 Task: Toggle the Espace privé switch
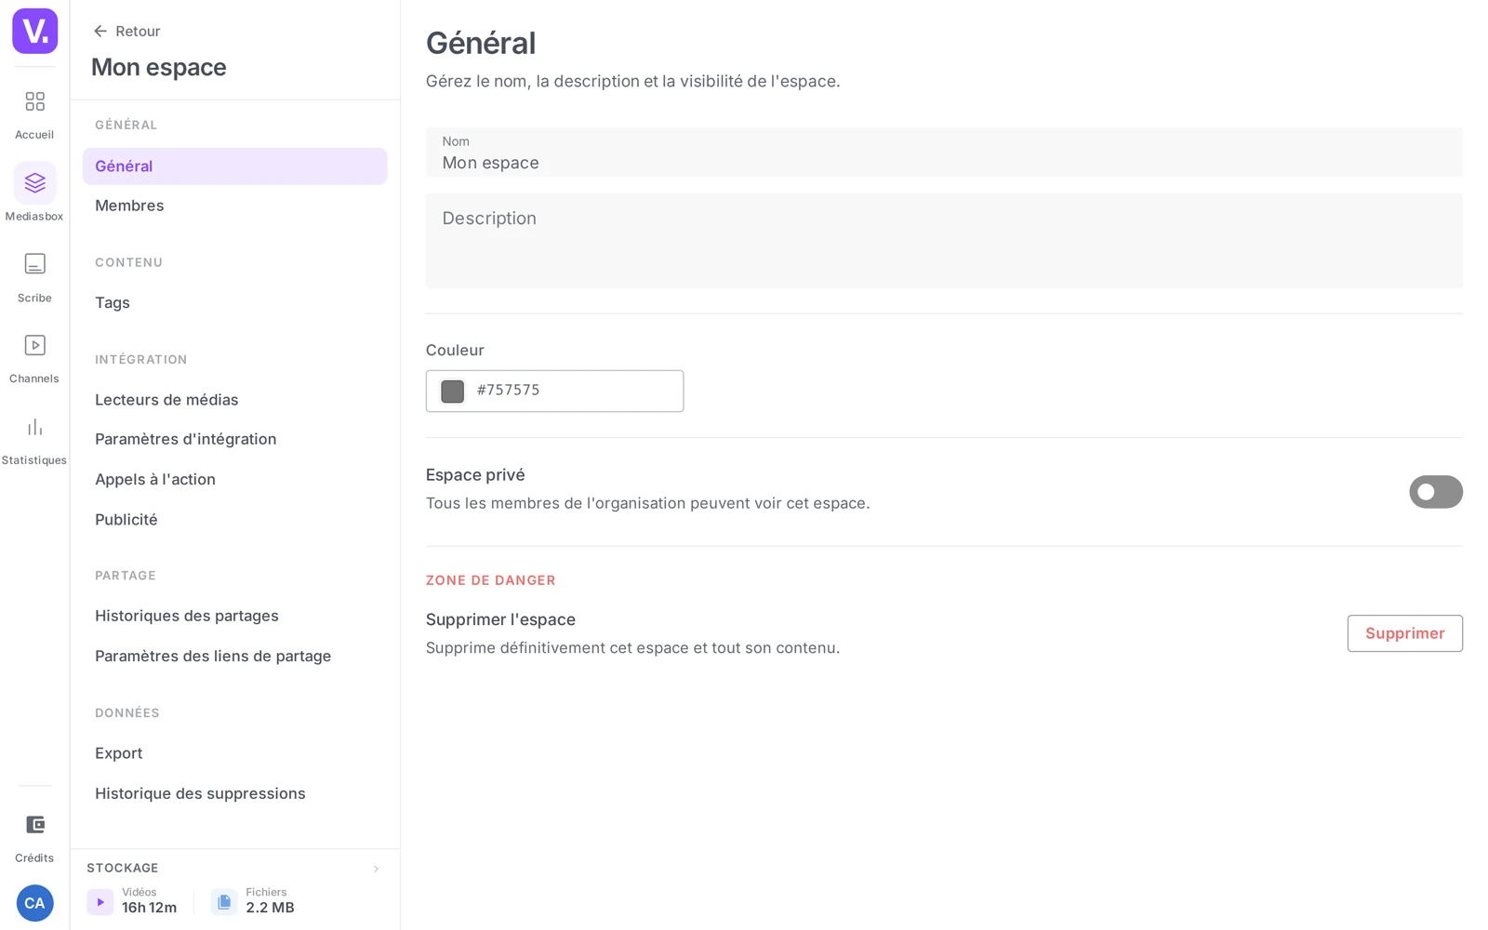[1436, 492]
